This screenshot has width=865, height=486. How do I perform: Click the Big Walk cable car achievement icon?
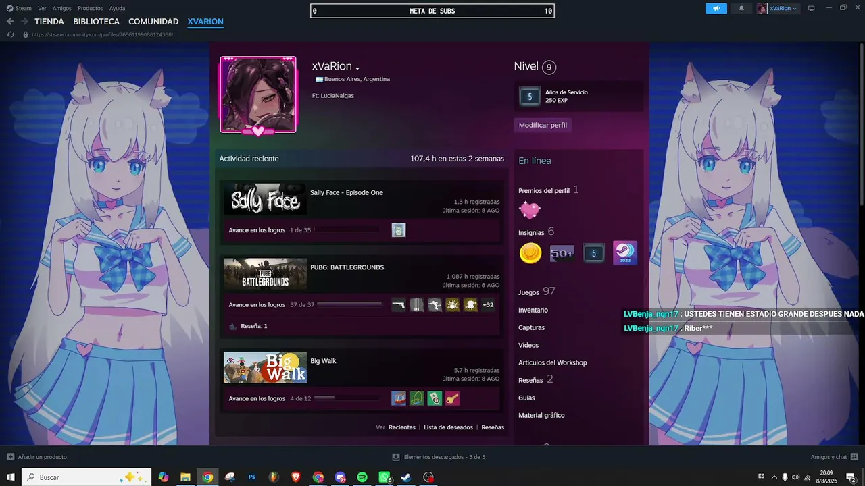(399, 398)
